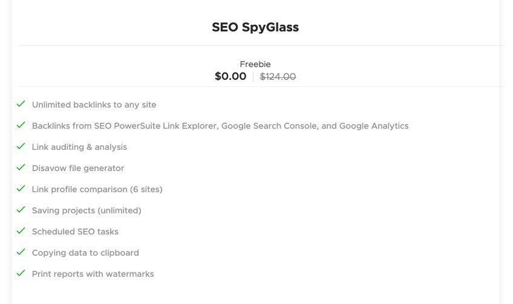Click the Link auditing & analysis feature text
The width and height of the screenshot is (513, 304).
click(x=79, y=147)
